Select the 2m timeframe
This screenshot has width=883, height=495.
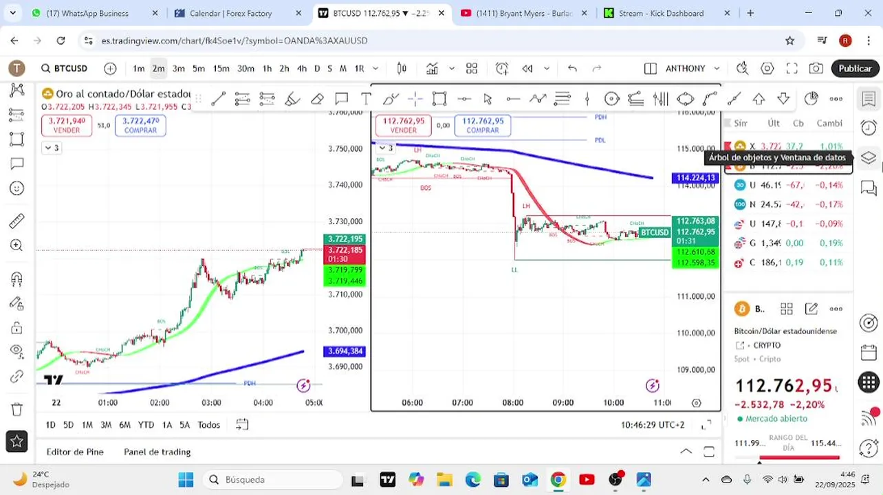(x=158, y=68)
